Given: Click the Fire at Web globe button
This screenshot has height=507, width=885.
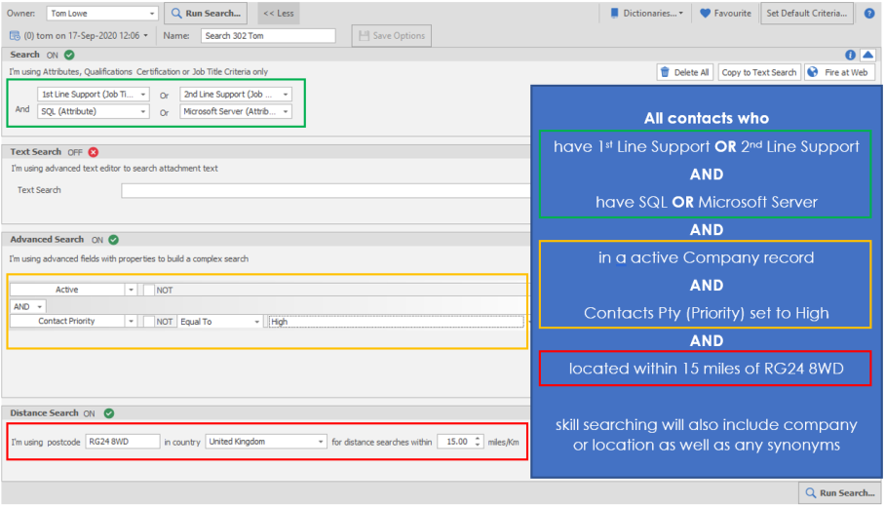Looking at the screenshot, I should [839, 72].
